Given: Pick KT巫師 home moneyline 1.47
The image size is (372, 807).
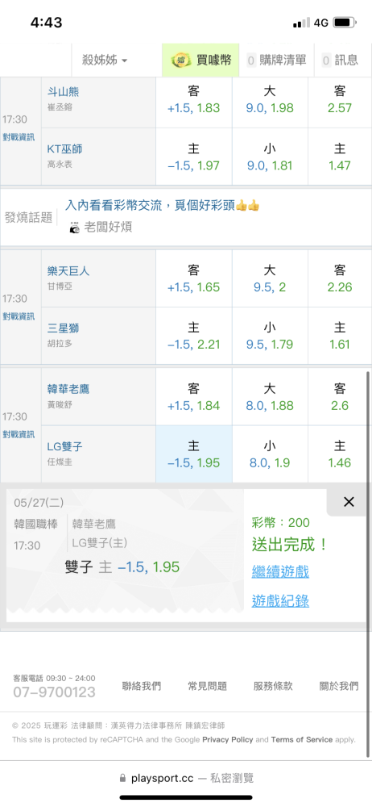Looking at the screenshot, I should (x=340, y=157).
